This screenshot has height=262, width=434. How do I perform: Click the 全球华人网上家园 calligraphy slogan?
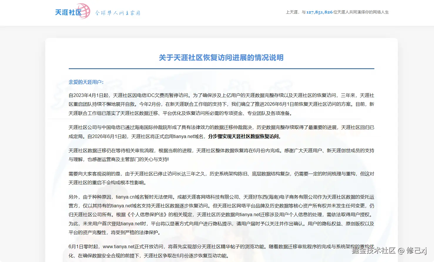[118, 13]
